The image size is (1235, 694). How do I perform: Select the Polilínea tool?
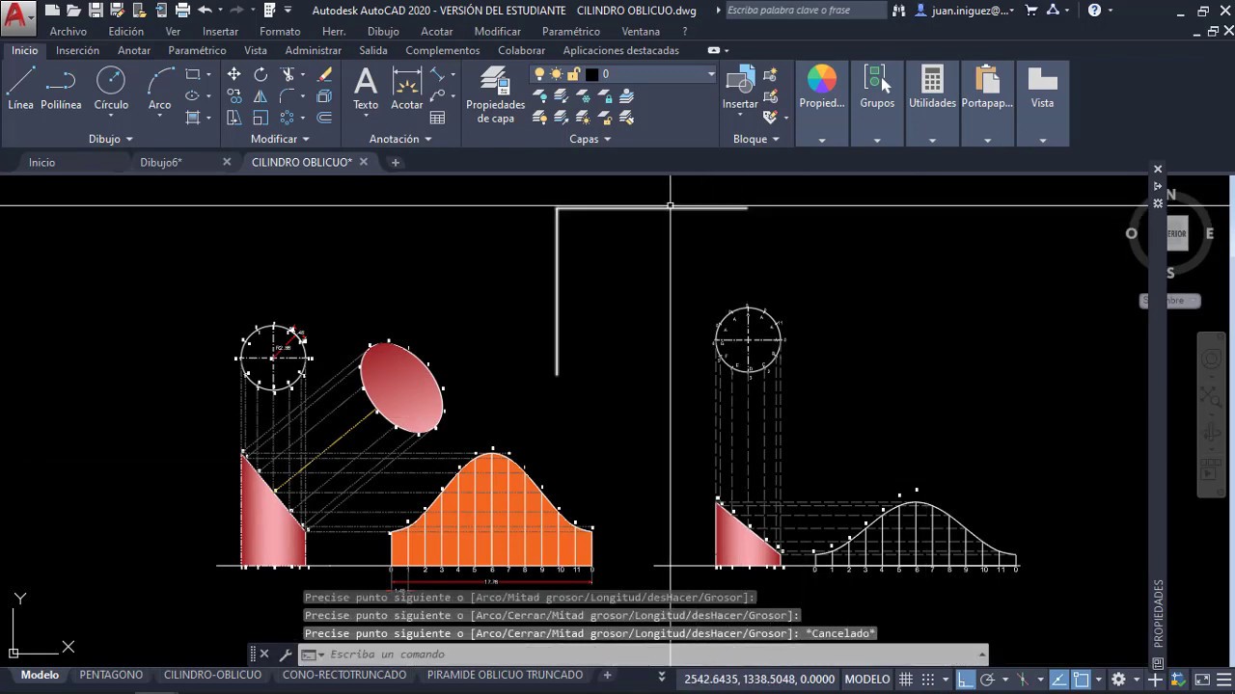tap(61, 89)
